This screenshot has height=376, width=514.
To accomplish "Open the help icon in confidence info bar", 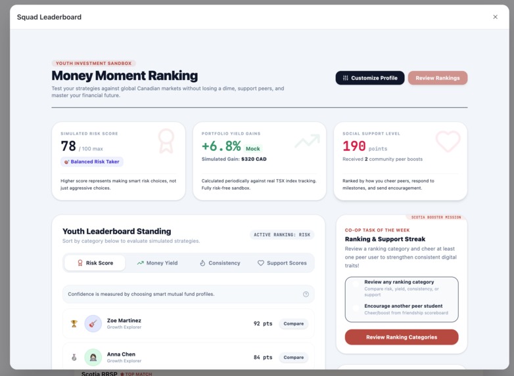I will (306, 294).
